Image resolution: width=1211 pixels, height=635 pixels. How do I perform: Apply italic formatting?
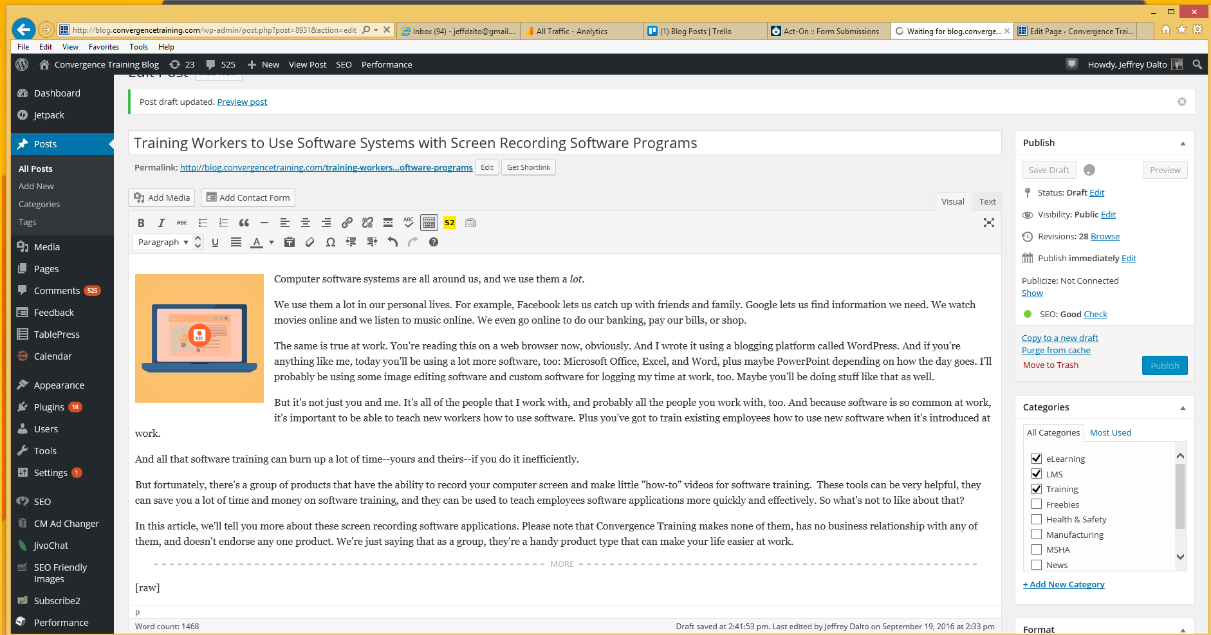(x=162, y=223)
